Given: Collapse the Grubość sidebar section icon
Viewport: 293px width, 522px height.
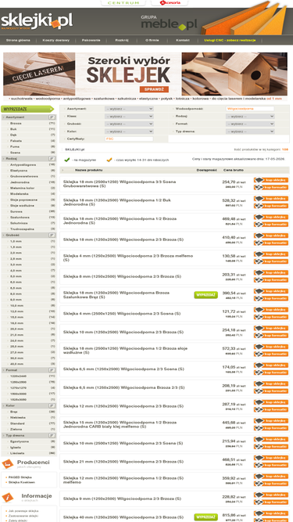Looking at the screenshot, I should point(52,235).
